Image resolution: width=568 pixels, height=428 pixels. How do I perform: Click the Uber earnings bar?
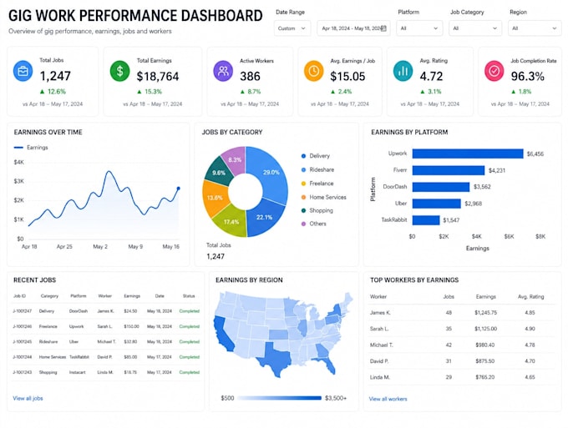click(437, 204)
